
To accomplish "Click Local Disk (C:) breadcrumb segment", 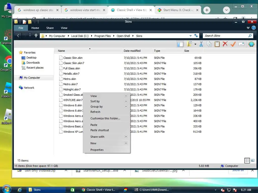I will point(80,36).
